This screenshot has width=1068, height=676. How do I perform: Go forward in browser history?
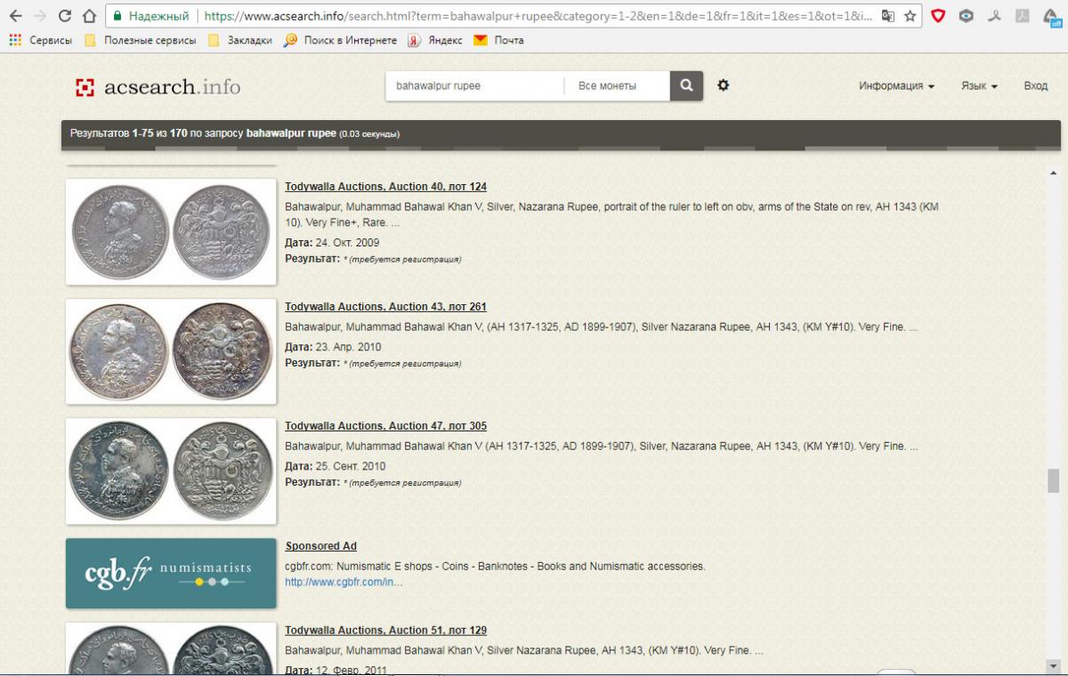[40, 16]
